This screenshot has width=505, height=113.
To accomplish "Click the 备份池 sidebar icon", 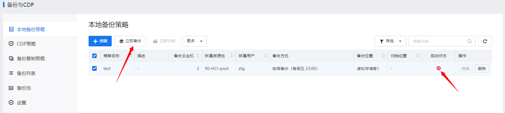I will click(x=11, y=88).
